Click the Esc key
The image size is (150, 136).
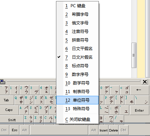[15, 130]
